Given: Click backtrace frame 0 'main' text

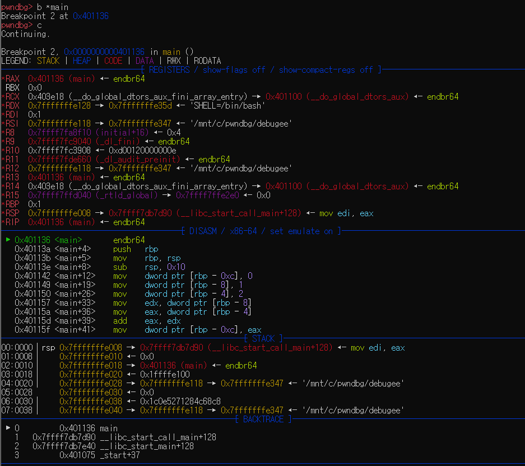Looking at the screenshot, I should (x=109, y=428).
